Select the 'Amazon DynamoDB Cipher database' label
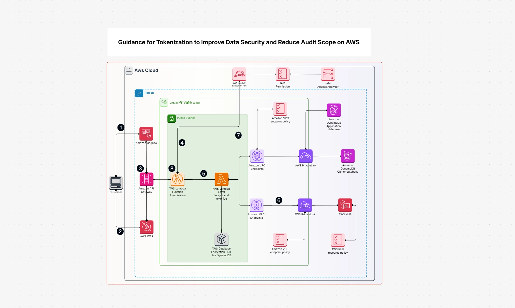 [x=348, y=168]
